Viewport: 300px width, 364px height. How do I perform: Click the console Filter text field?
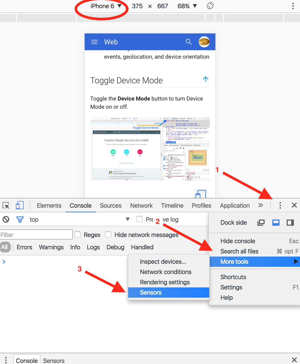tap(36, 235)
